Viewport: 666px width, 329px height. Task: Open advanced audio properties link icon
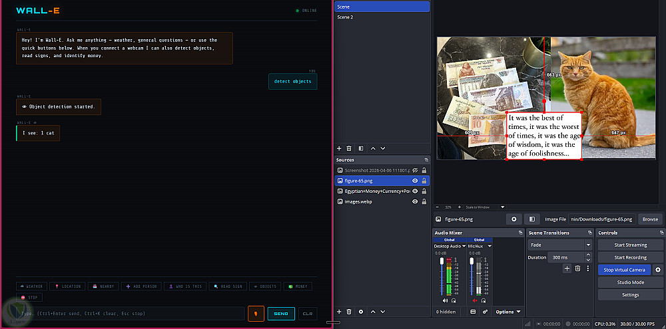485,312
